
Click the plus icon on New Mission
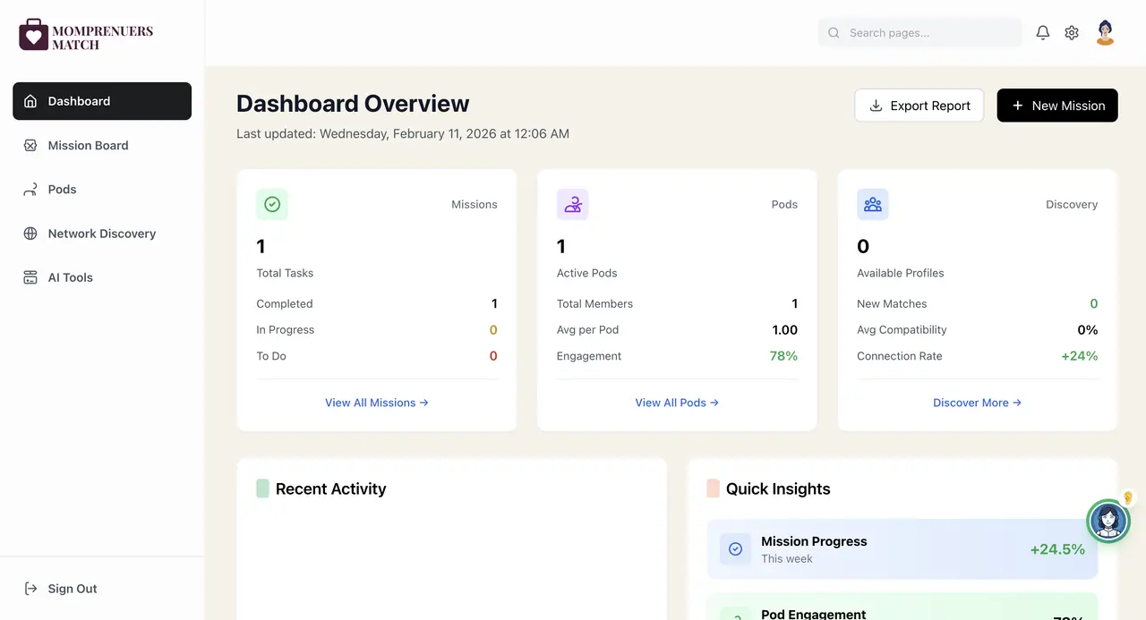[x=1017, y=106]
